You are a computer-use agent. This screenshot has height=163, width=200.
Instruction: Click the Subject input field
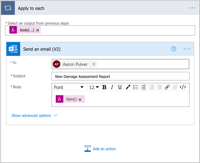click(120, 76)
